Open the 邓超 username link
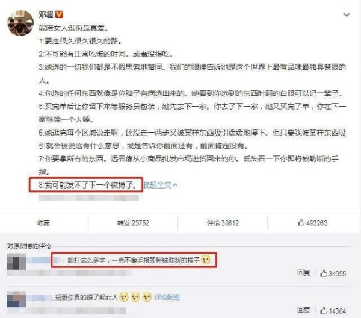This screenshot has width=361, height=318. 46,14
